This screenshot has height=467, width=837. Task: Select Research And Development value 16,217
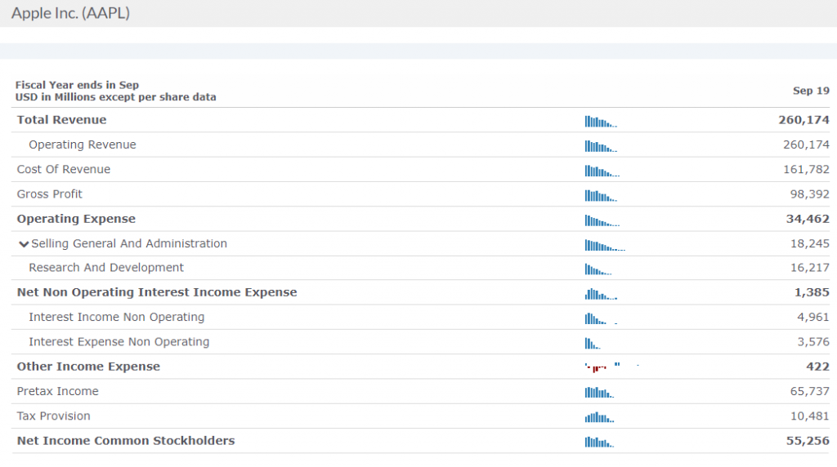click(x=810, y=268)
